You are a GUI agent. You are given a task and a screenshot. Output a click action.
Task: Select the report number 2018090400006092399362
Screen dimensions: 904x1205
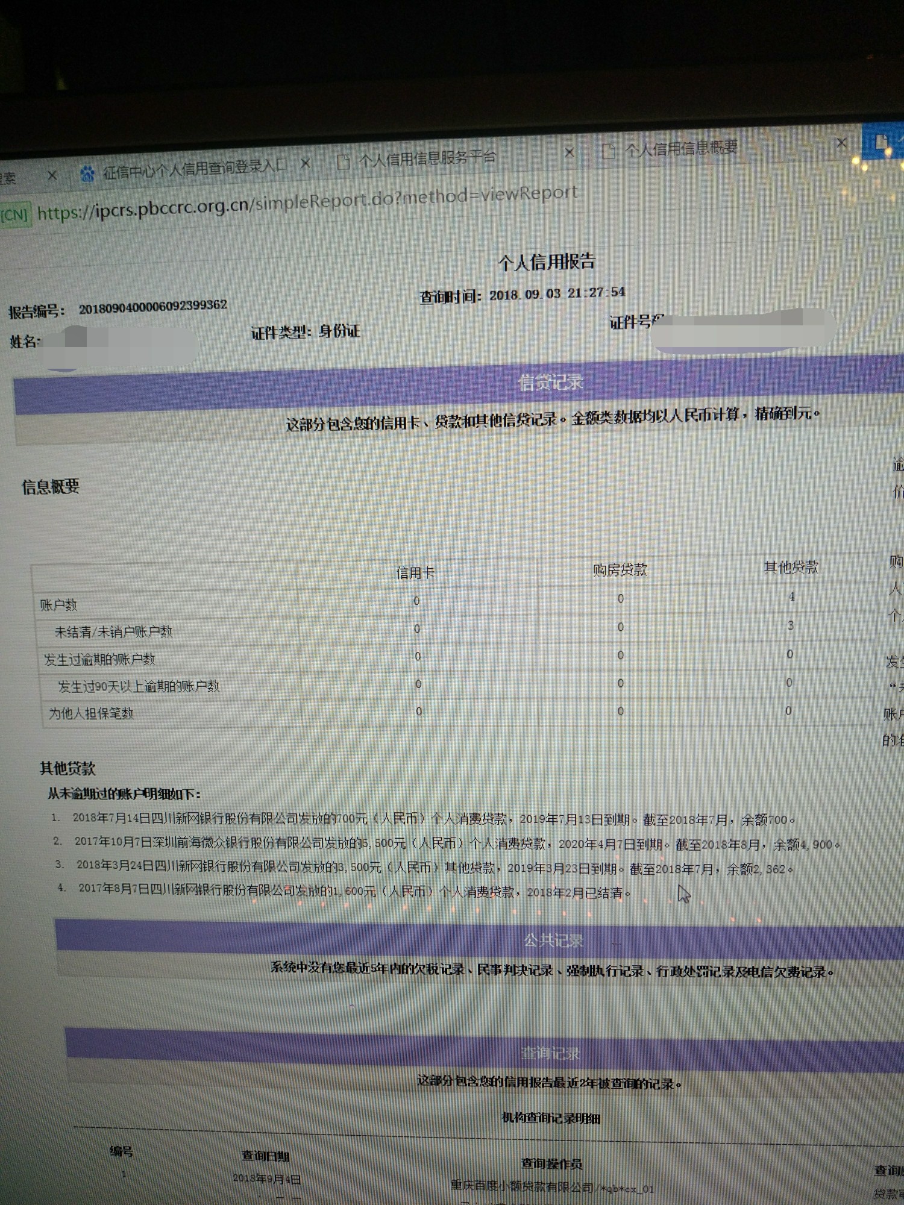pyautogui.click(x=153, y=307)
